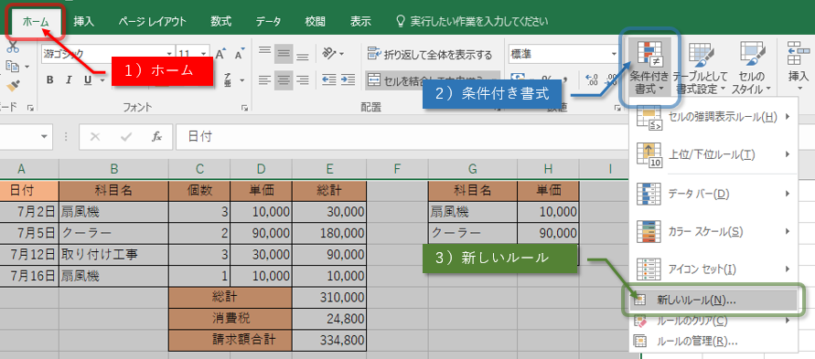Switch to the 挿入 tab
This screenshot has width=815, height=359.
coord(83,21)
